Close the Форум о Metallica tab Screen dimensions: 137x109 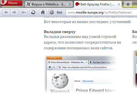point(70,4)
